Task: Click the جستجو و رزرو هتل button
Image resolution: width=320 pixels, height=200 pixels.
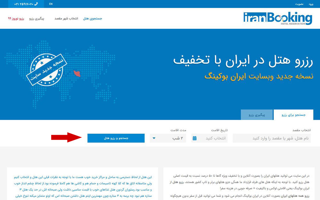Action: coord(116,138)
